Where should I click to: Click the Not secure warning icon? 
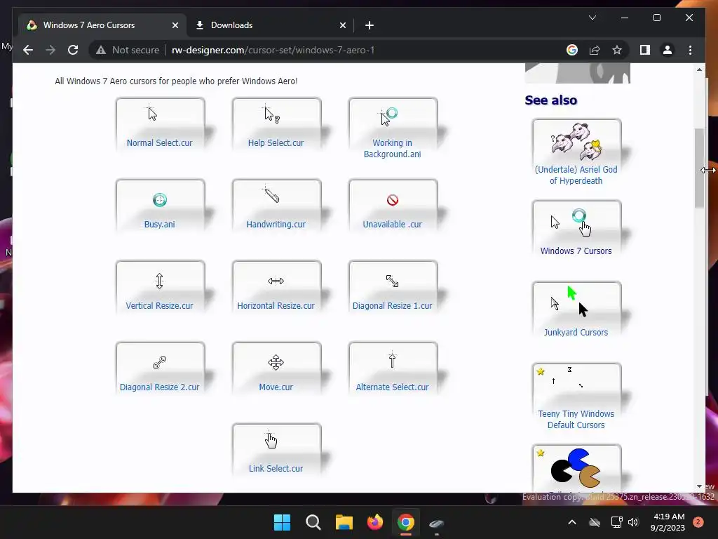click(101, 50)
